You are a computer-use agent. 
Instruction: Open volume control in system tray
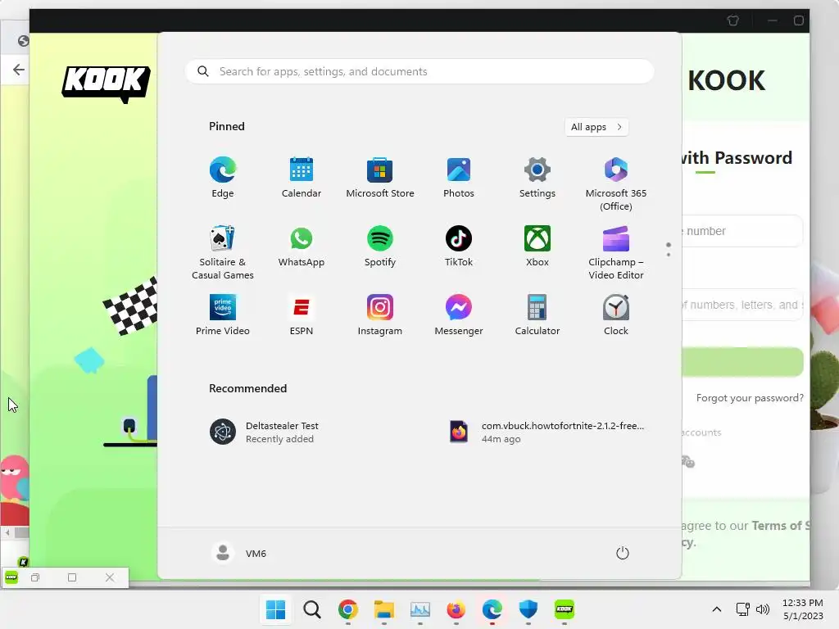point(763,609)
